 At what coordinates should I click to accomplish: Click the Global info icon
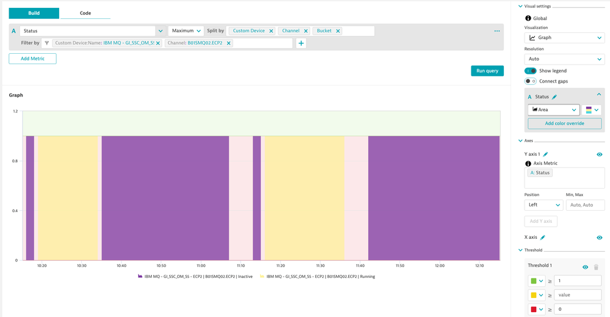tap(528, 18)
